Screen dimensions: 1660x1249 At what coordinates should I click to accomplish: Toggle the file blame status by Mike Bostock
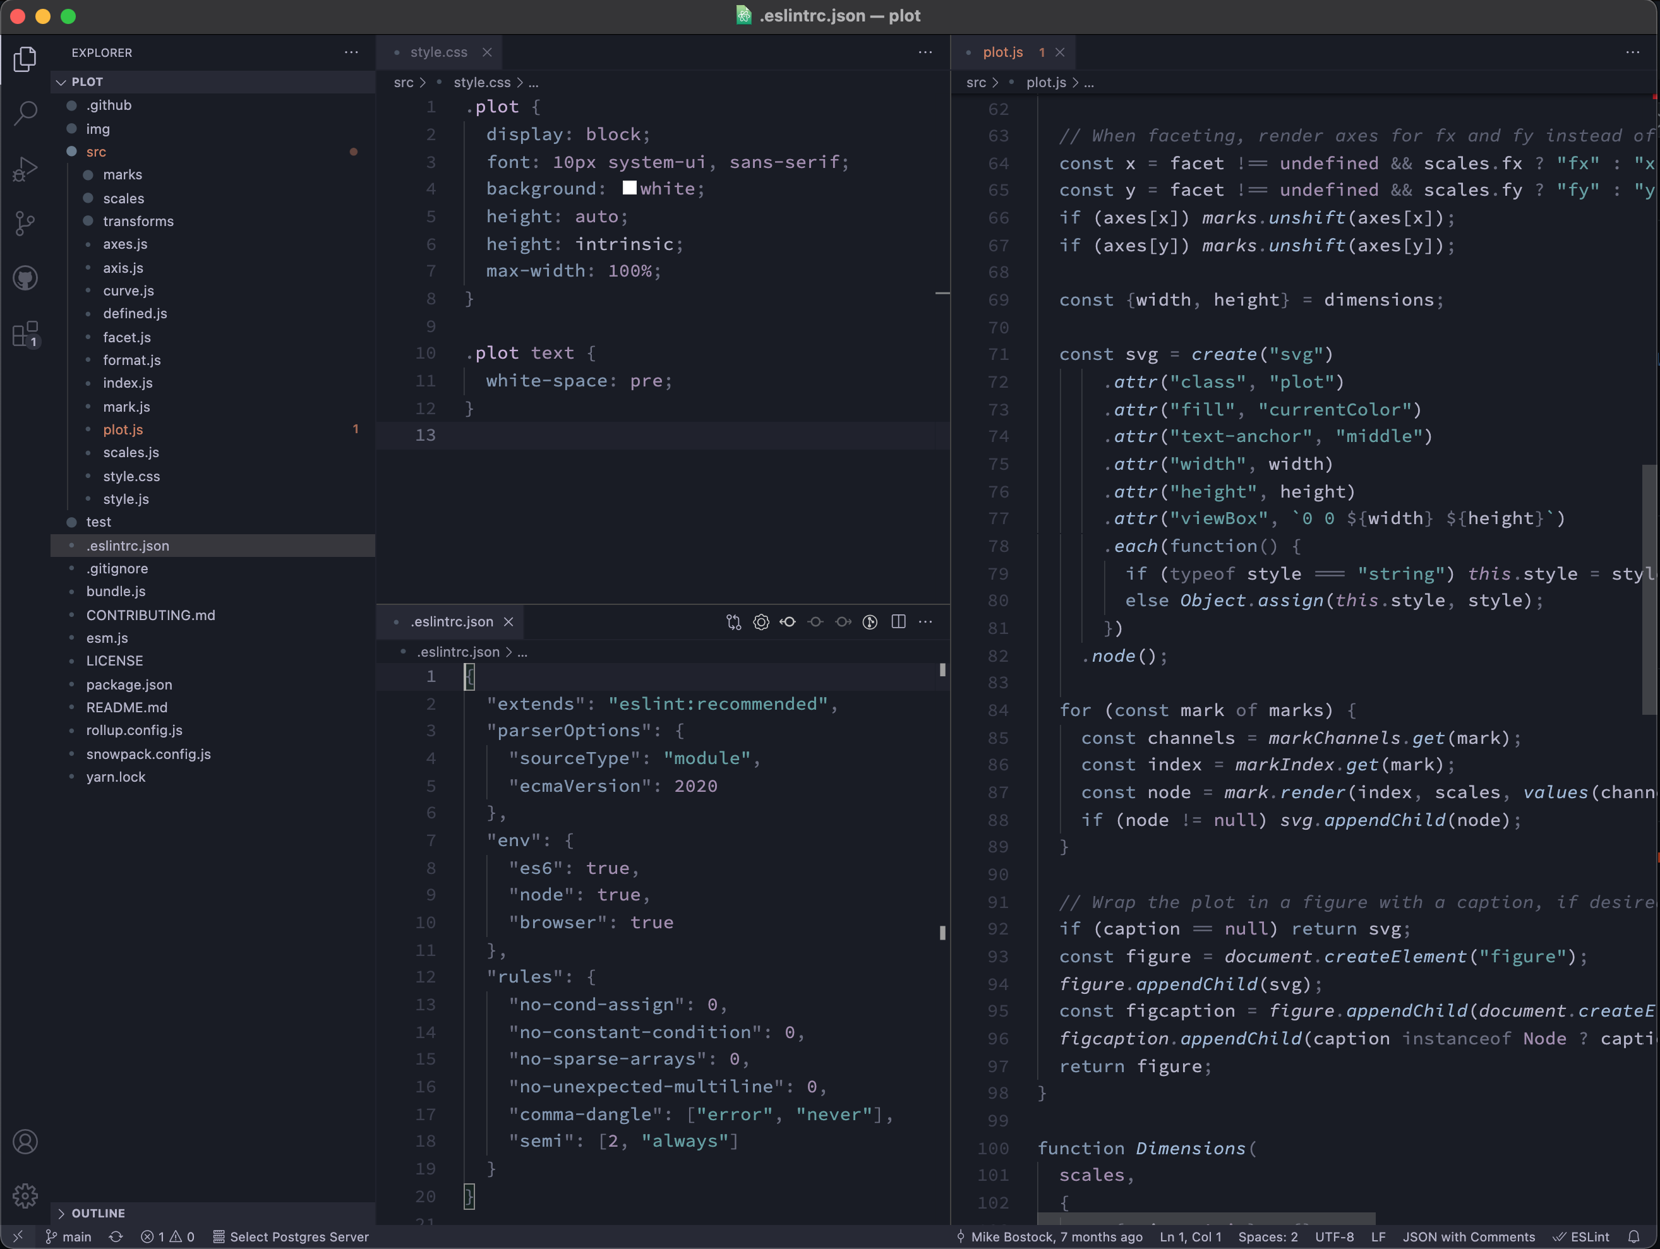[x=1049, y=1237]
